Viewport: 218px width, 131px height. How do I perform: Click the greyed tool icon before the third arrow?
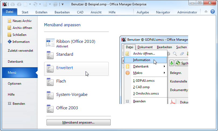point(45,5)
